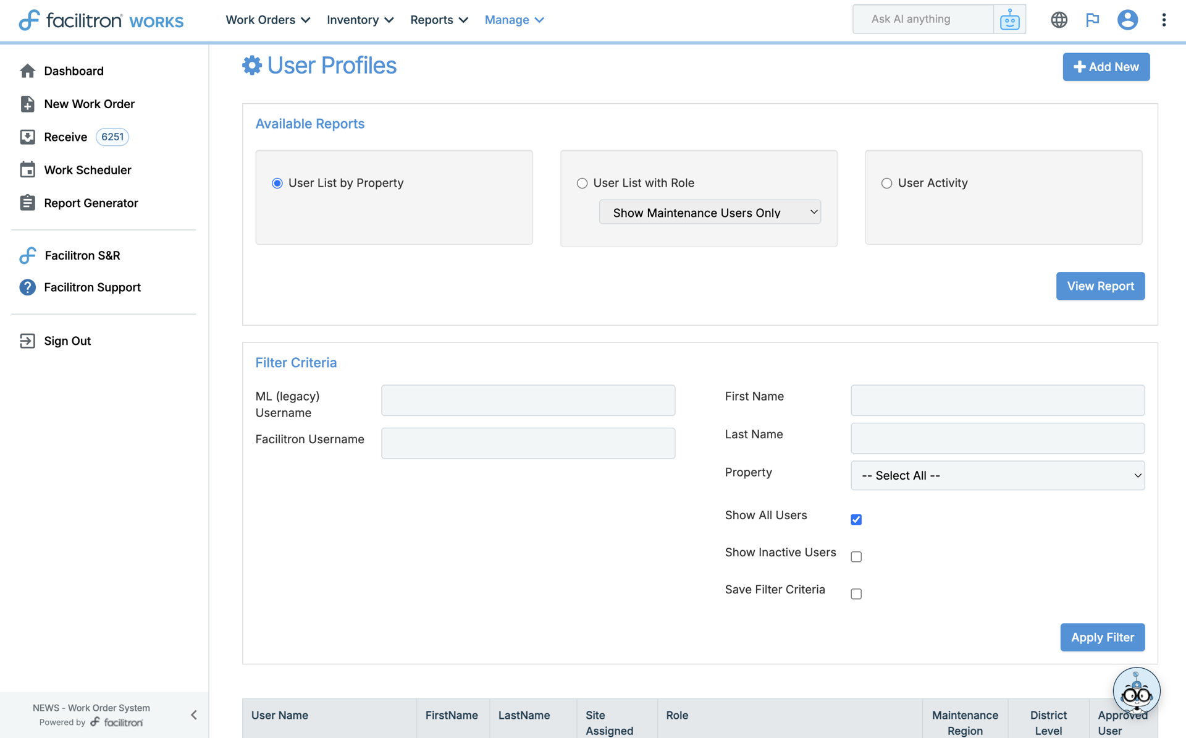The image size is (1186, 738).
Task: Click the Dashboard home icon
Action: click(27, 71)
